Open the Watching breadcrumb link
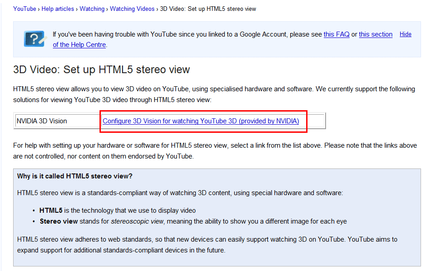The image size is (426, 271). [x=92, y=9]
